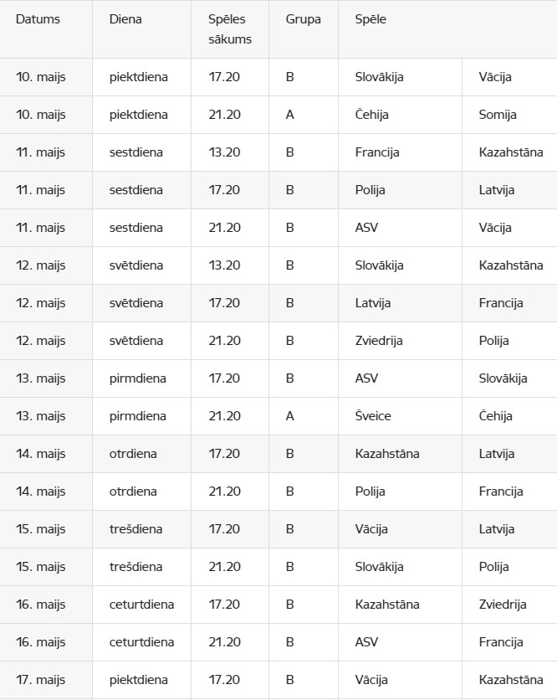Select Zviedrija in the 16. maijs row
The image size is (557, 700).
tap(503, 605)
